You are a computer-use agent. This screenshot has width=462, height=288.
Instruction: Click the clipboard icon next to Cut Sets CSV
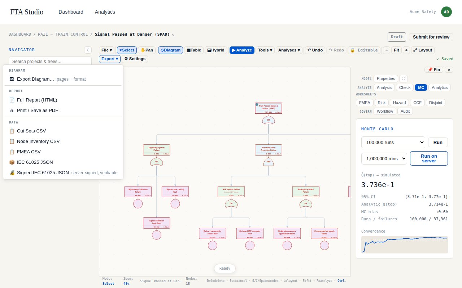pos(12,131)
